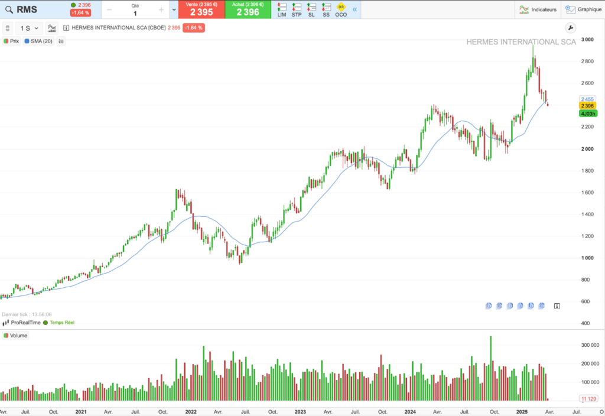Increase quantity with the plus button
Image resolution: width=605 pixels, height=416 pixels.
coord(161,9)
